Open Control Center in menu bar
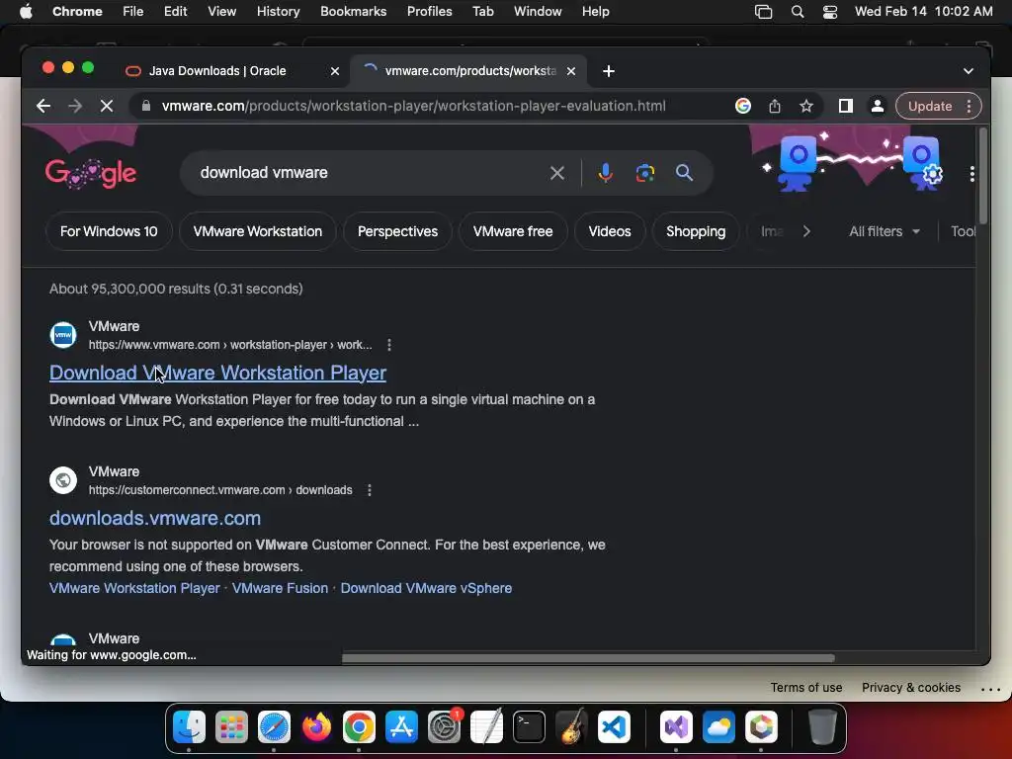Image resolution: width=1012 pixels, height=759 pixels. click(830, 12)
